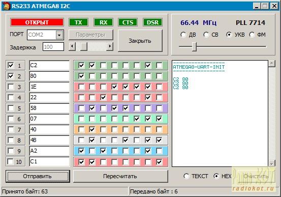
Task: Toggle the first bit checkbox in row 1E
Action: 81,87
